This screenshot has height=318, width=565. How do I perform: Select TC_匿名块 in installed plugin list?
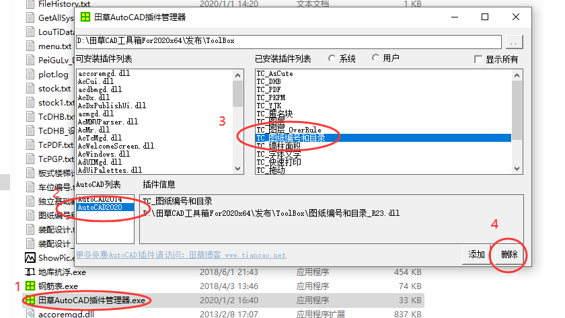click(274, 114)
